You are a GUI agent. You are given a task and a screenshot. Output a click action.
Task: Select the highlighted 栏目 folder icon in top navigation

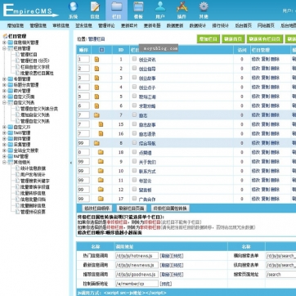pos(117,7)
